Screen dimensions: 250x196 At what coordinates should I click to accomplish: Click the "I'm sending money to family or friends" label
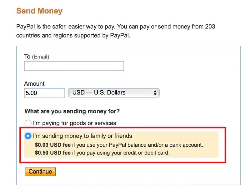tap(82, 136)
